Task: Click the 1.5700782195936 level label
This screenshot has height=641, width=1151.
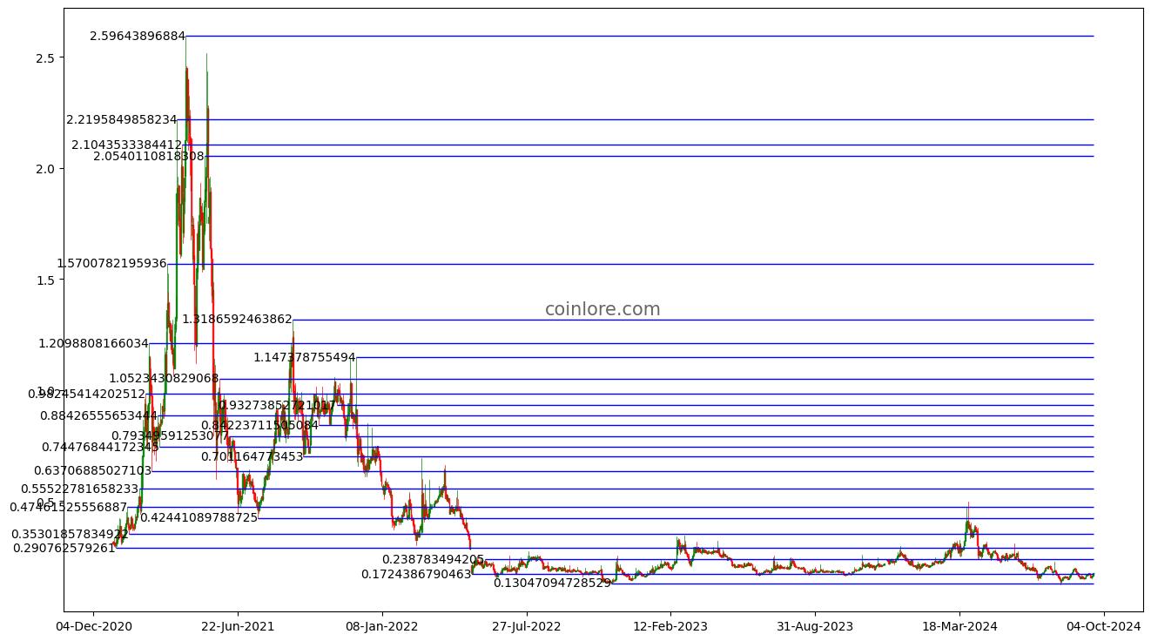Action: (x=111, y=263)
